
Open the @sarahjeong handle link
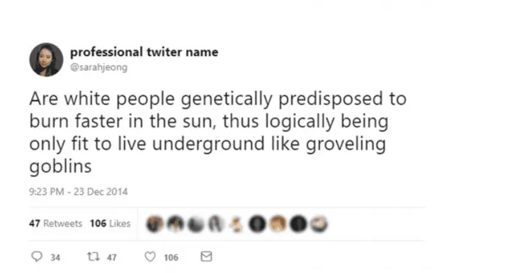[x=99, y=68]
